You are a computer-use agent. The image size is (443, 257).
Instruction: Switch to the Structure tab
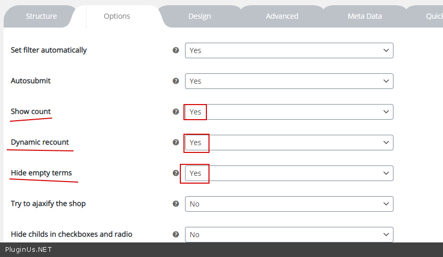pyautogui.click(x=41, y=16)
